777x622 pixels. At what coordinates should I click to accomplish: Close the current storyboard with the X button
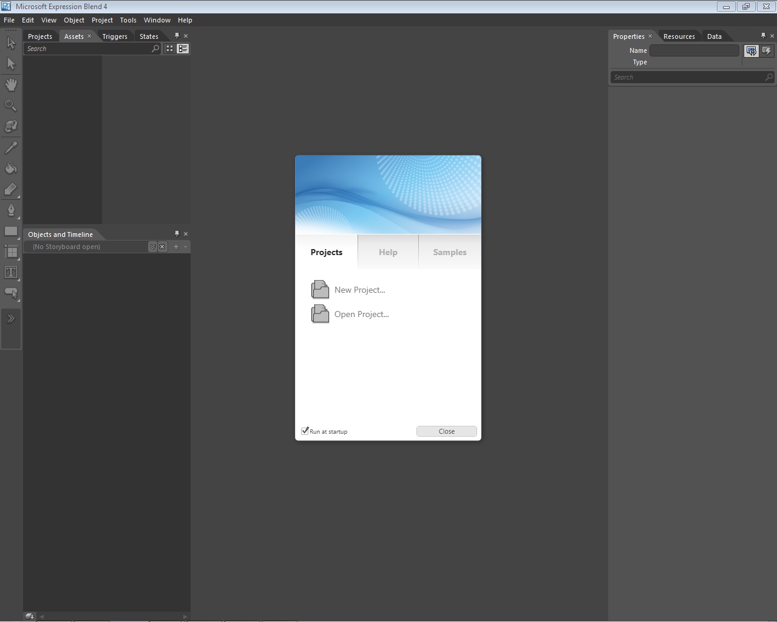click(162, 247)
